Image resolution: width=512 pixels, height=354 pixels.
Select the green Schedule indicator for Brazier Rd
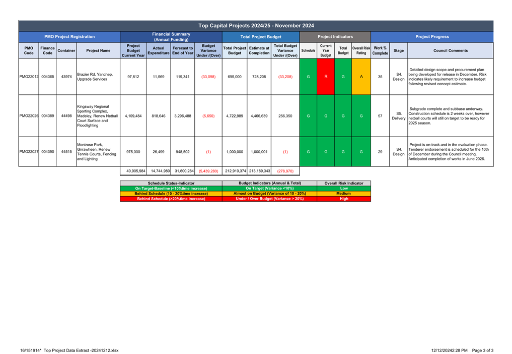(308, 77)
